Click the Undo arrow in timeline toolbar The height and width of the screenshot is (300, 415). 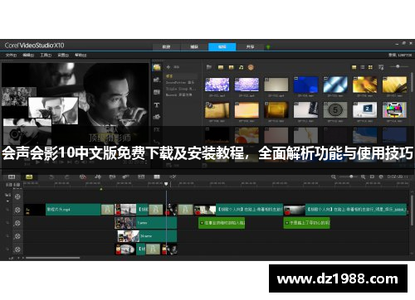pyautogui.click(x=51, y=177)
